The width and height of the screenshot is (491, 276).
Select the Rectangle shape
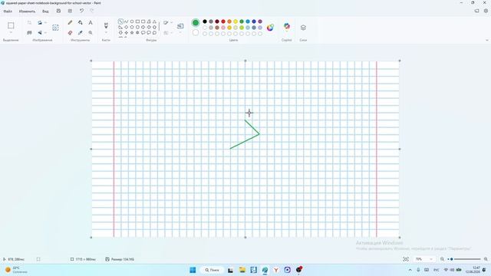[137, 21]
